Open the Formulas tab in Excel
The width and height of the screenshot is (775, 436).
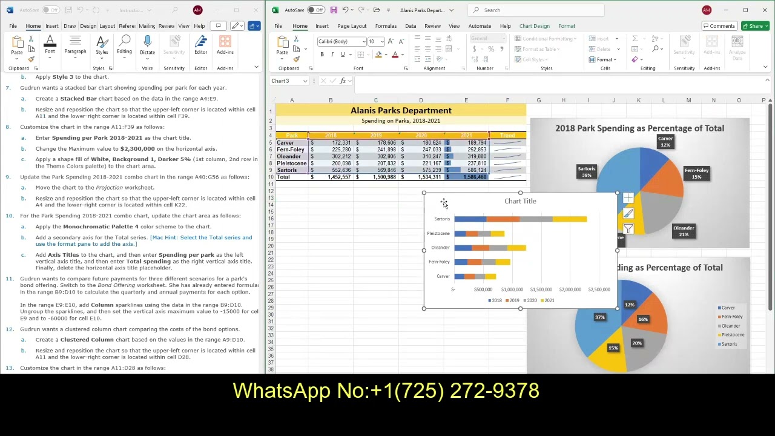[386, 26]
